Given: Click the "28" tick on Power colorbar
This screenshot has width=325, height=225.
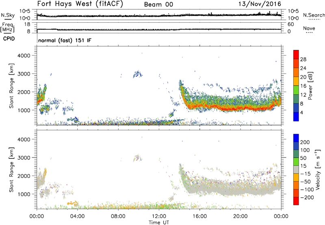Looking at the screenshot, I should pos(303,59).
